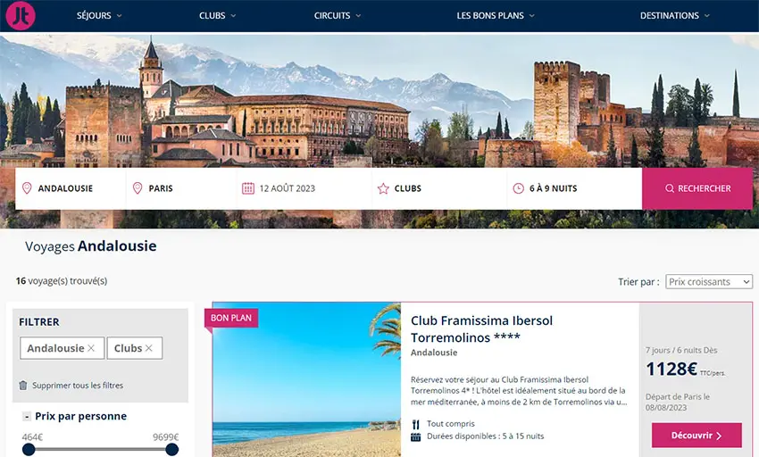Open the Circuits menu
Viewport: 759px width, 457px height.
tap(338, 15)
